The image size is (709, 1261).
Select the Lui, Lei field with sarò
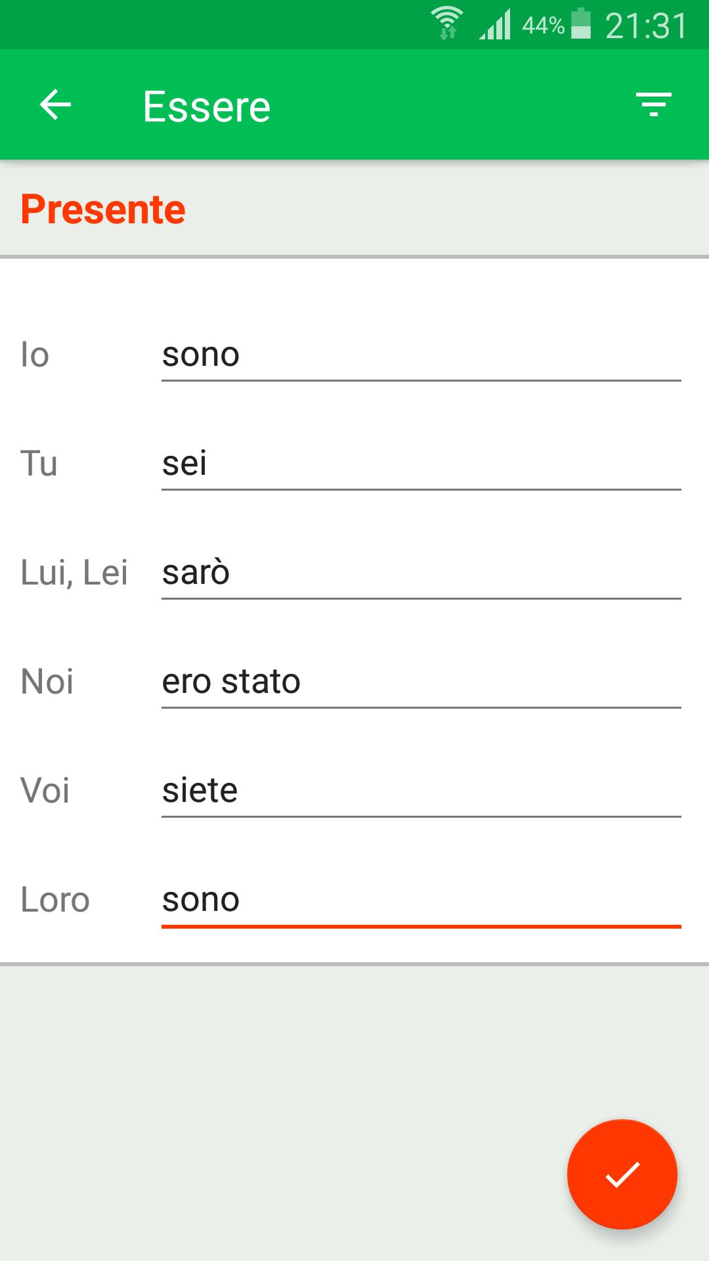(x=421, y=573)
